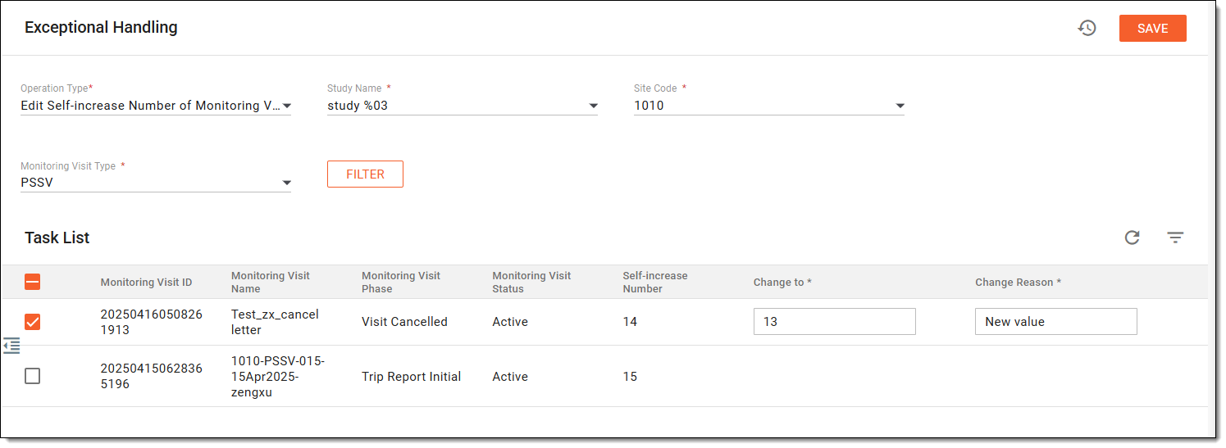
Task: Click the Monitoring Visit ID column header
Action: [x=146, y=283]
